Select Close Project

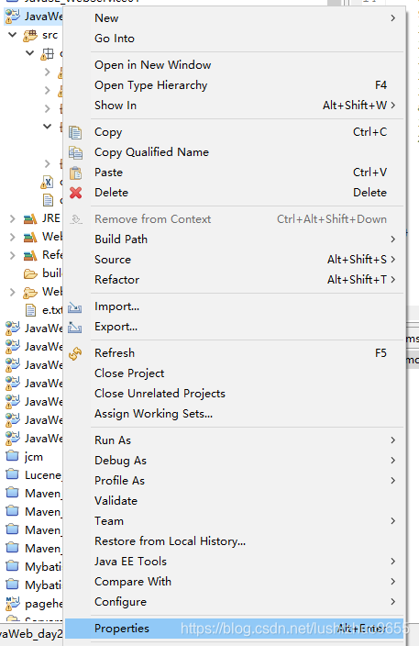[235, 373]
